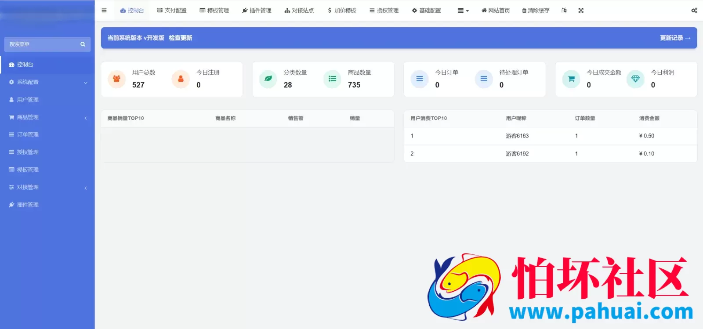Click the 销售额 column header

click(x=296, y=118)
